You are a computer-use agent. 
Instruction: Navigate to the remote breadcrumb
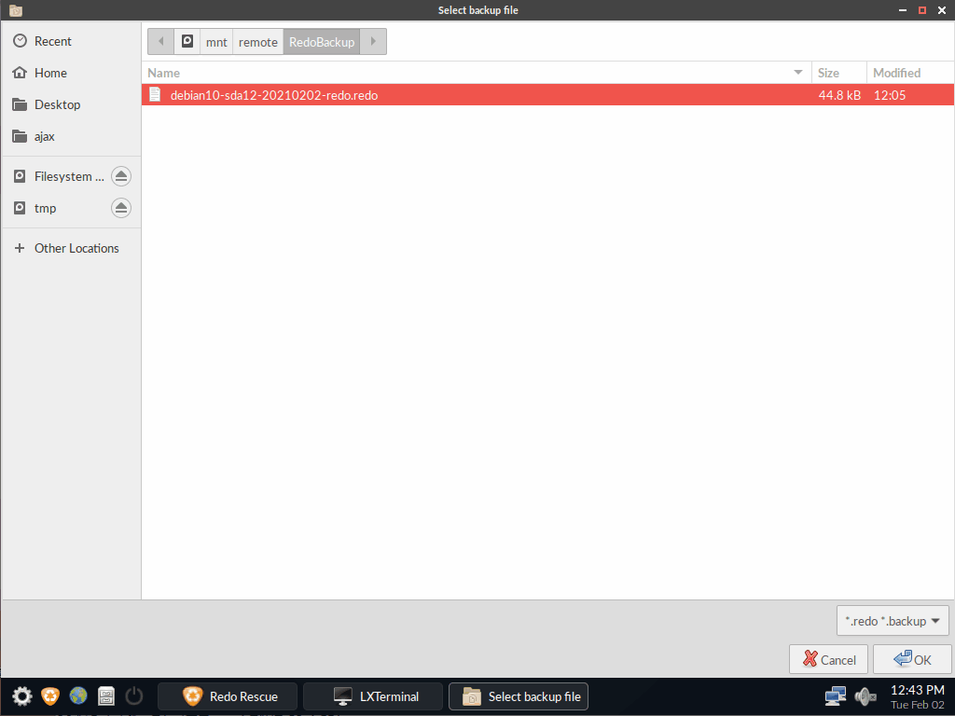click(x=257, y=41)
